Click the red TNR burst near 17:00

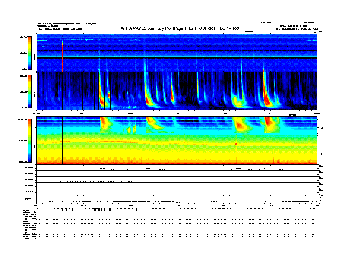point(240,126)
